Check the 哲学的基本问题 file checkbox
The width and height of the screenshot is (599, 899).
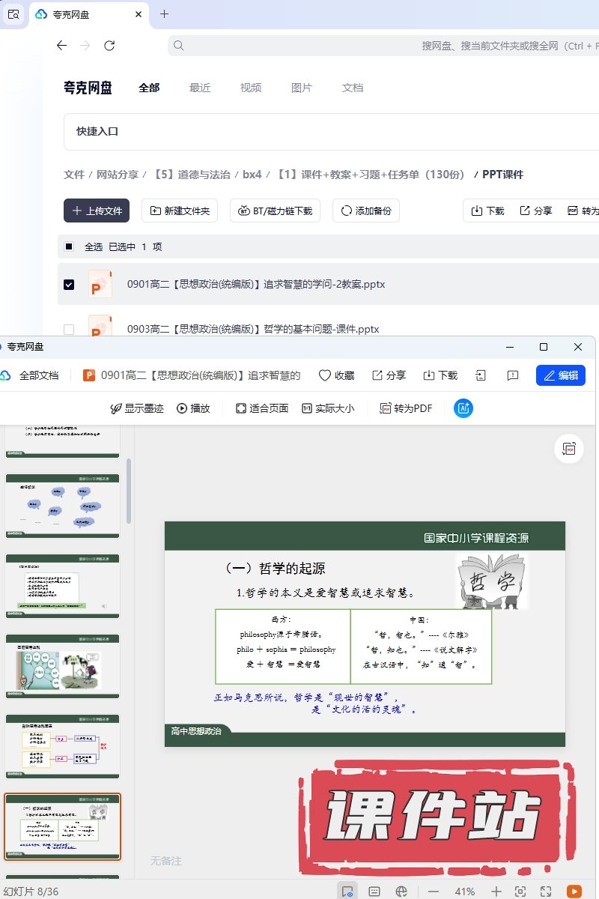click(x=69, y=329)
